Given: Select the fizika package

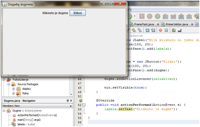Looking at the screenshot, I should tap(25, 93).
